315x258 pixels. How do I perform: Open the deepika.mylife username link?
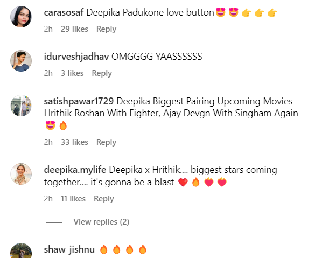pos(75,170)
